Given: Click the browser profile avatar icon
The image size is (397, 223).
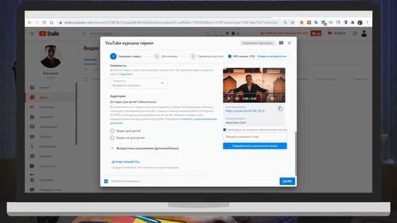Looking at the screenshot, I should [360, 22].
